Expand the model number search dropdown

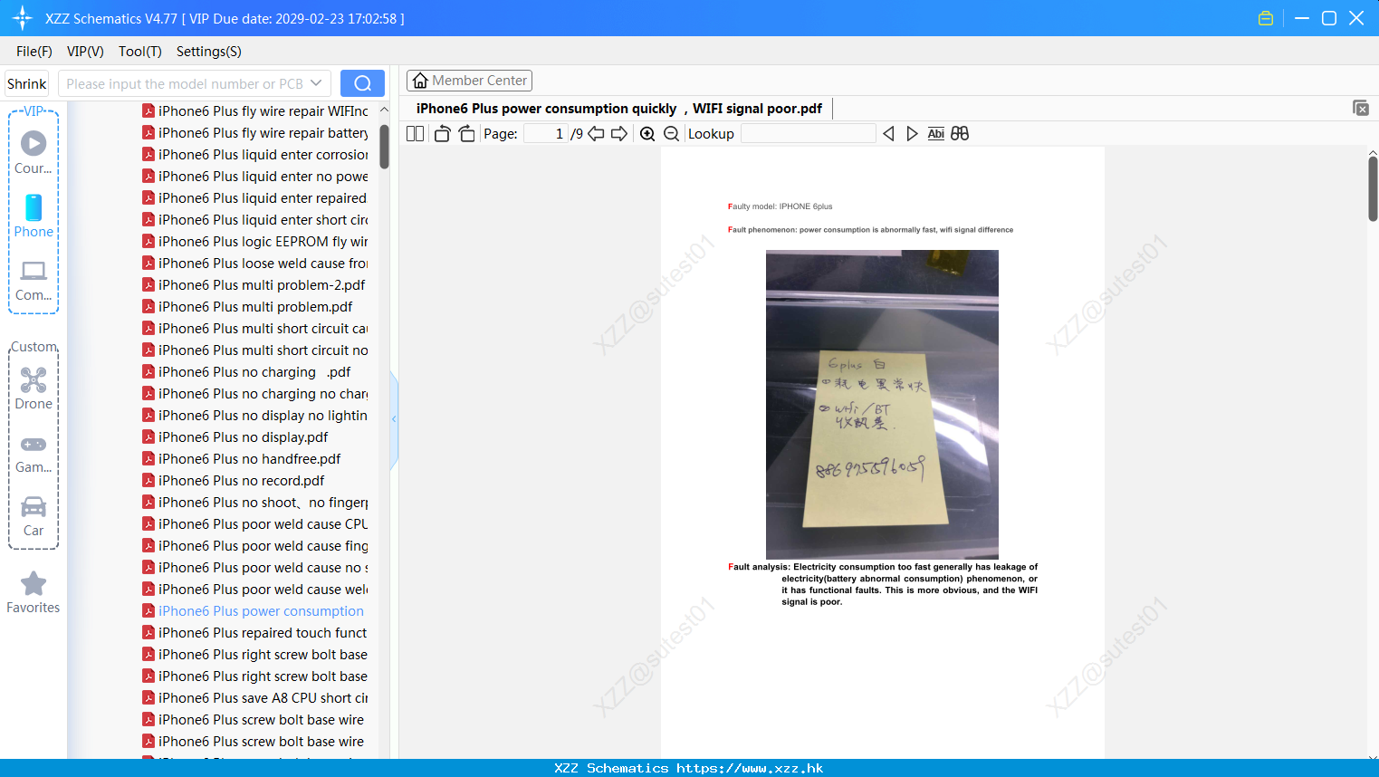(x=316, y=83)
